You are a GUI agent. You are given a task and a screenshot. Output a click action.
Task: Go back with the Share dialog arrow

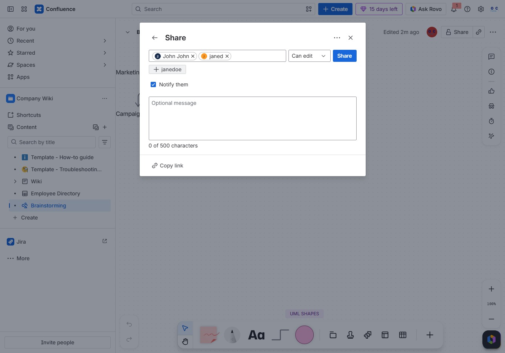click(155, 38)
